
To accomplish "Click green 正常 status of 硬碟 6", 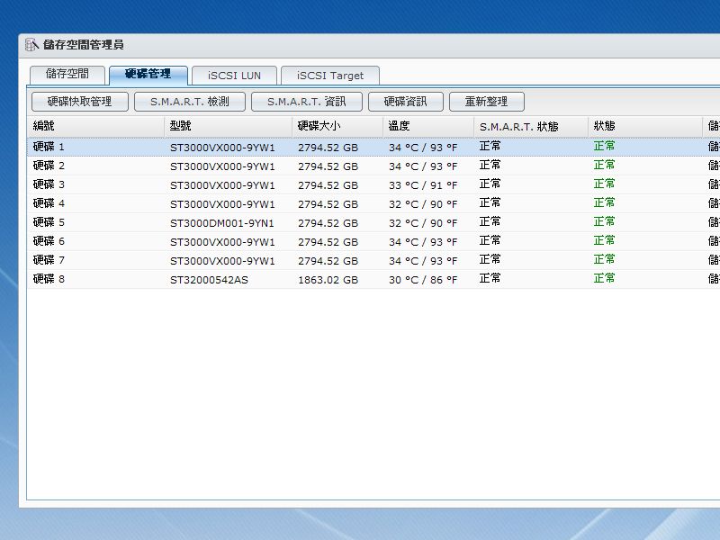I will coord(604,241).
